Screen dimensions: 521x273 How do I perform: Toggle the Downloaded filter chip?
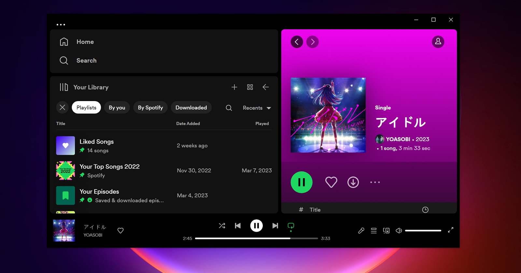click(x=191, y=107)
